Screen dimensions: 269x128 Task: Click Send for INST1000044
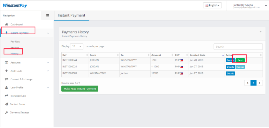click(x=240, y=60)
